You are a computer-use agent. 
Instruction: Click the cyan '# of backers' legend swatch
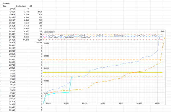coord(45,35)
